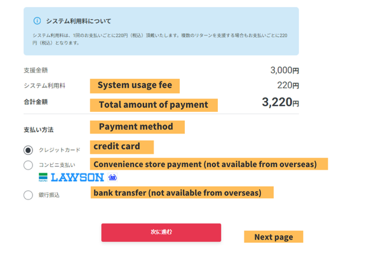Viewport: 381px width, 263px height.
Task: Click the blue Ministop icon after LAWSON
Action: point(112,177)
